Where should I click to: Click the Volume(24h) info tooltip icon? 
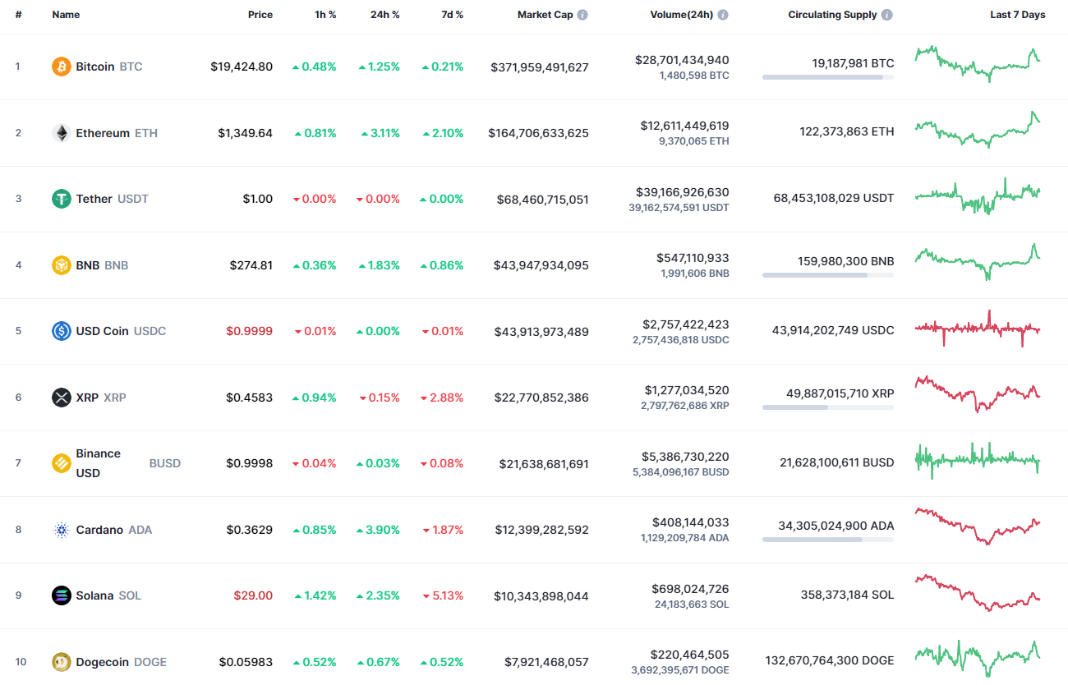tap(722, 14)
